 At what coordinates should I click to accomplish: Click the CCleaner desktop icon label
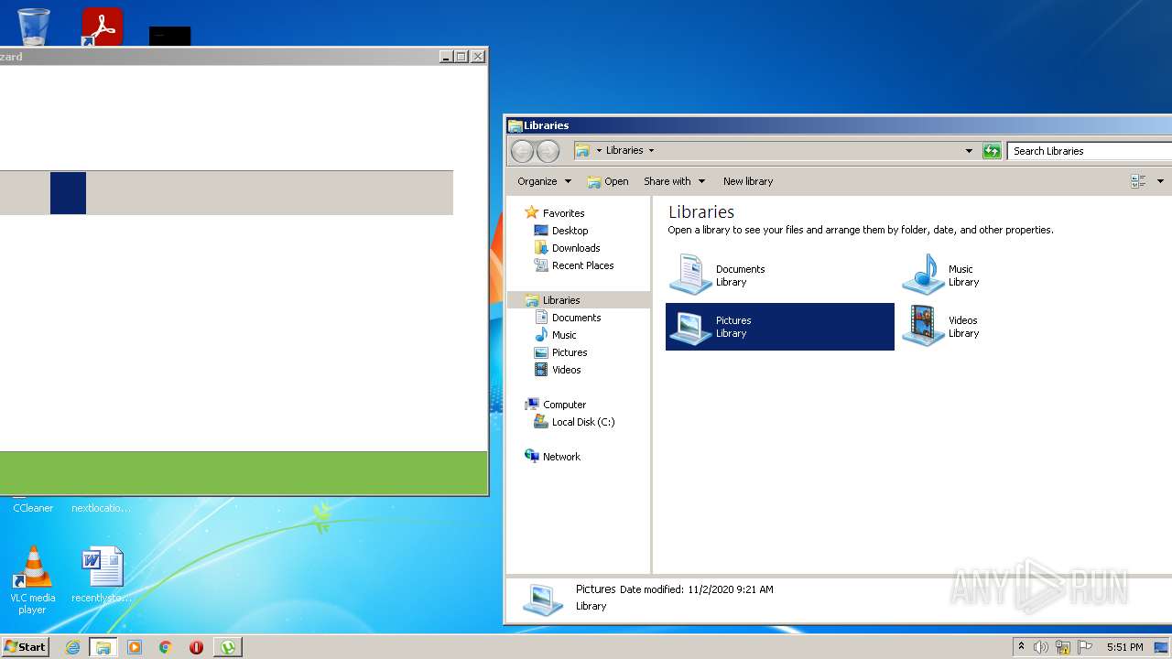(33, 508)
